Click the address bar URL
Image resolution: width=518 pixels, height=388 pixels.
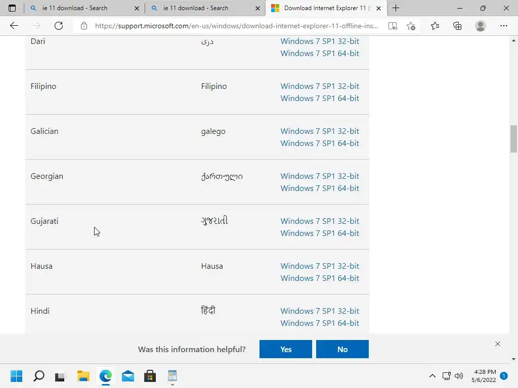tap(237, 26)
